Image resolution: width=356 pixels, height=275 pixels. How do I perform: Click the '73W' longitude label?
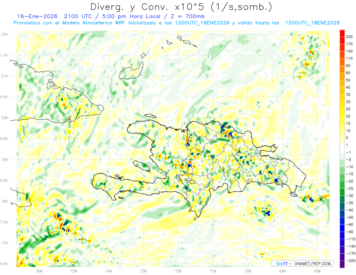coord(143,271)
